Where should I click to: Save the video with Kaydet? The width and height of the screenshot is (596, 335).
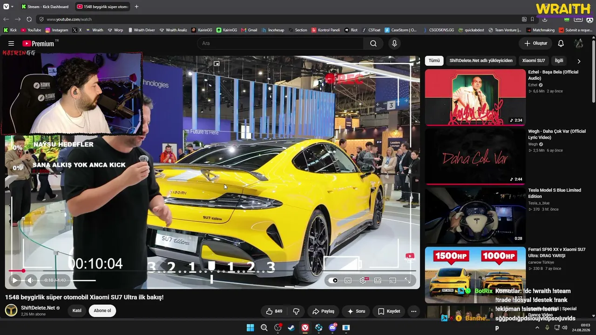[389, 311]
